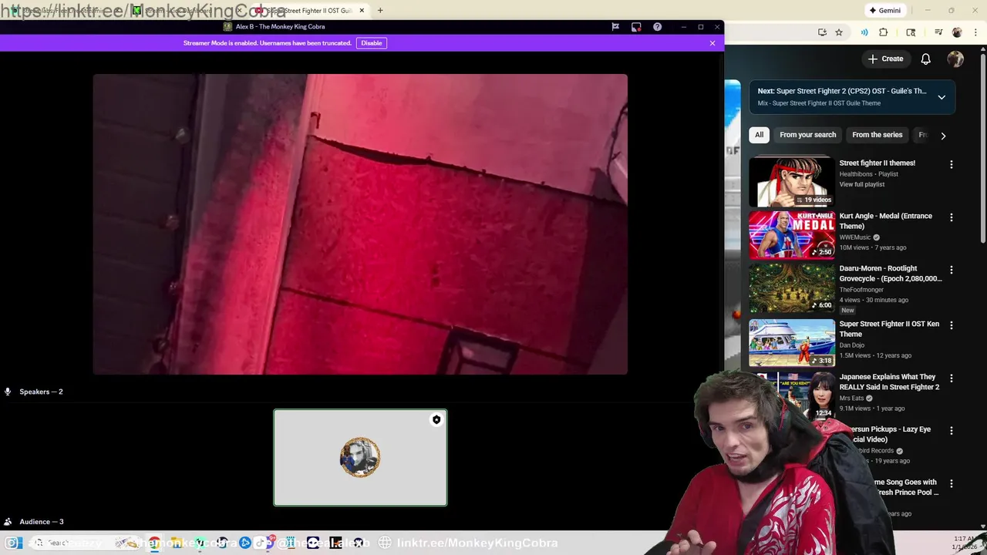Open Discord help question mark icon
Screen dimensions: 987x555
click(x=657, y=27)
